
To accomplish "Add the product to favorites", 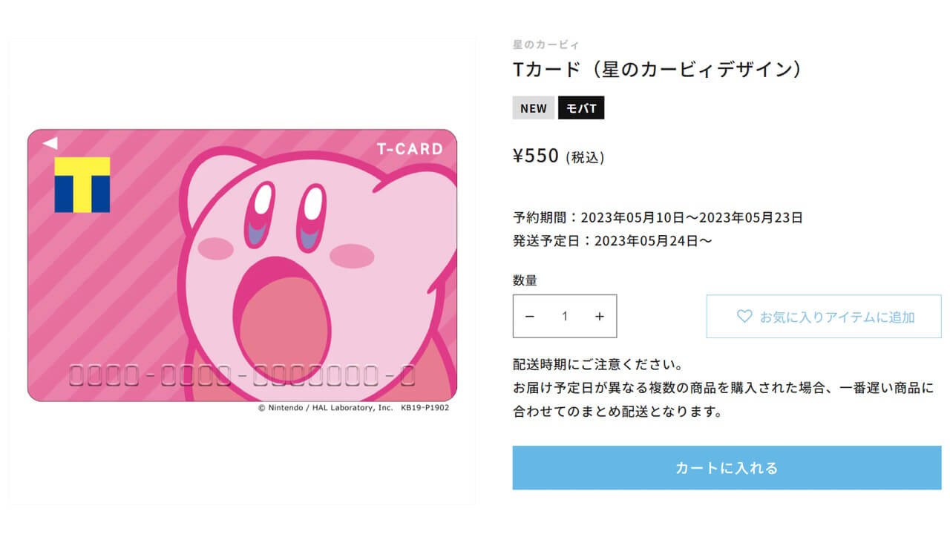I will [822, 316].
